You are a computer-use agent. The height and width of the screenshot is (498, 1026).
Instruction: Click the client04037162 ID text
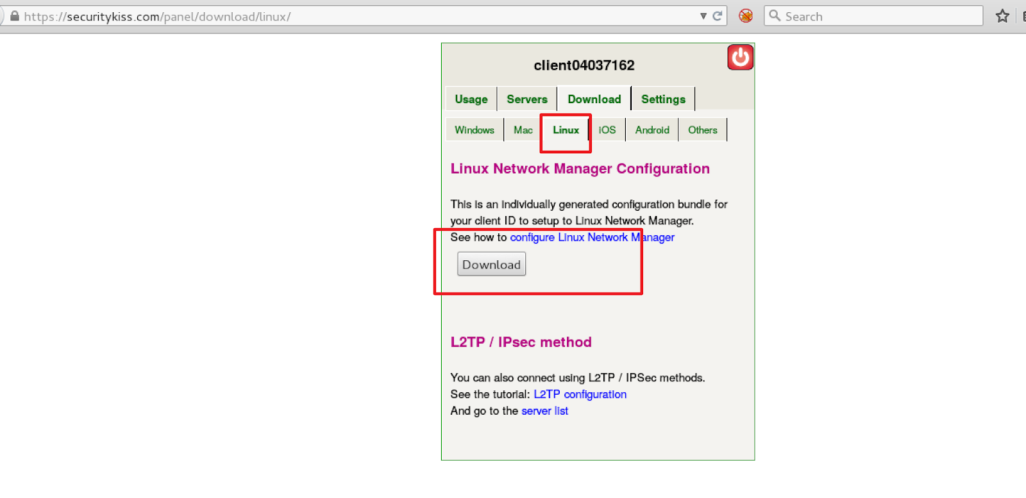pos(584,65)
